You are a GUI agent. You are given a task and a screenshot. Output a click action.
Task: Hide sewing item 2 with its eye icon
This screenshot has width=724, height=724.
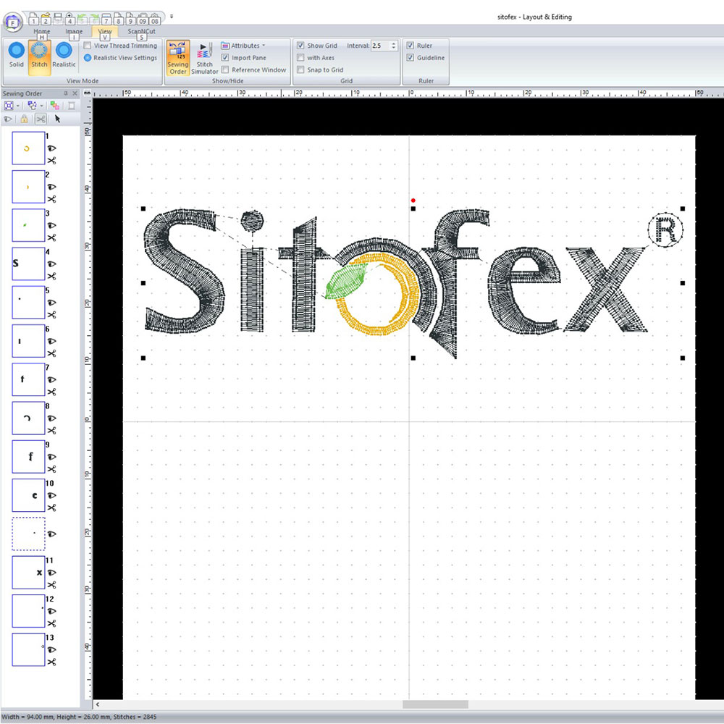[51, 187]
